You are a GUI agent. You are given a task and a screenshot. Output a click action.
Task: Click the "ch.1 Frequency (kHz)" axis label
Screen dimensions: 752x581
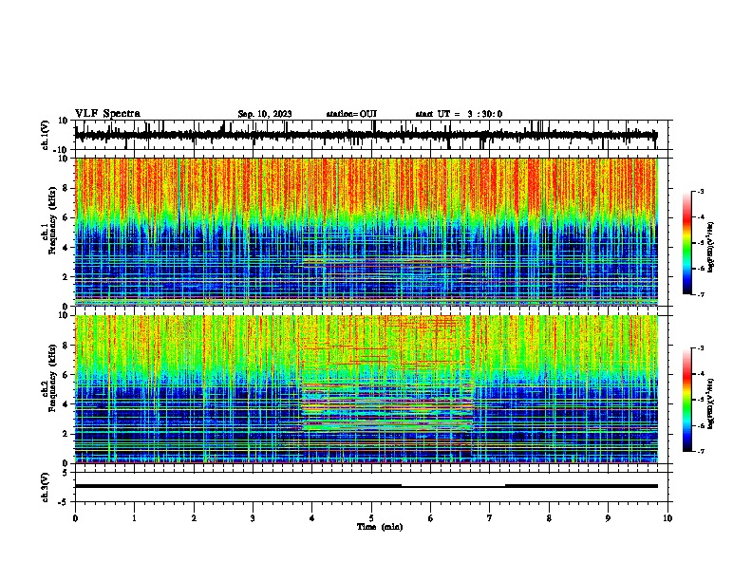[x=49, y=221]
